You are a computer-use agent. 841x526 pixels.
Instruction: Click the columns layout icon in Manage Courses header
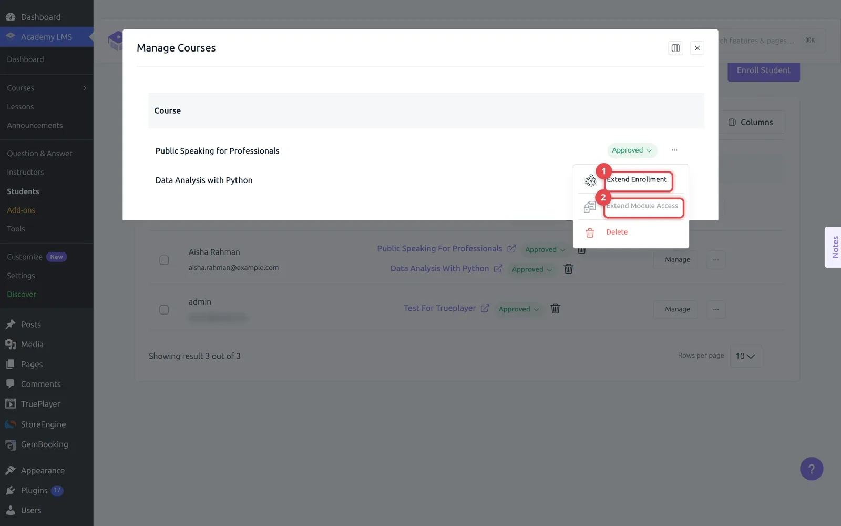[675, 48]
